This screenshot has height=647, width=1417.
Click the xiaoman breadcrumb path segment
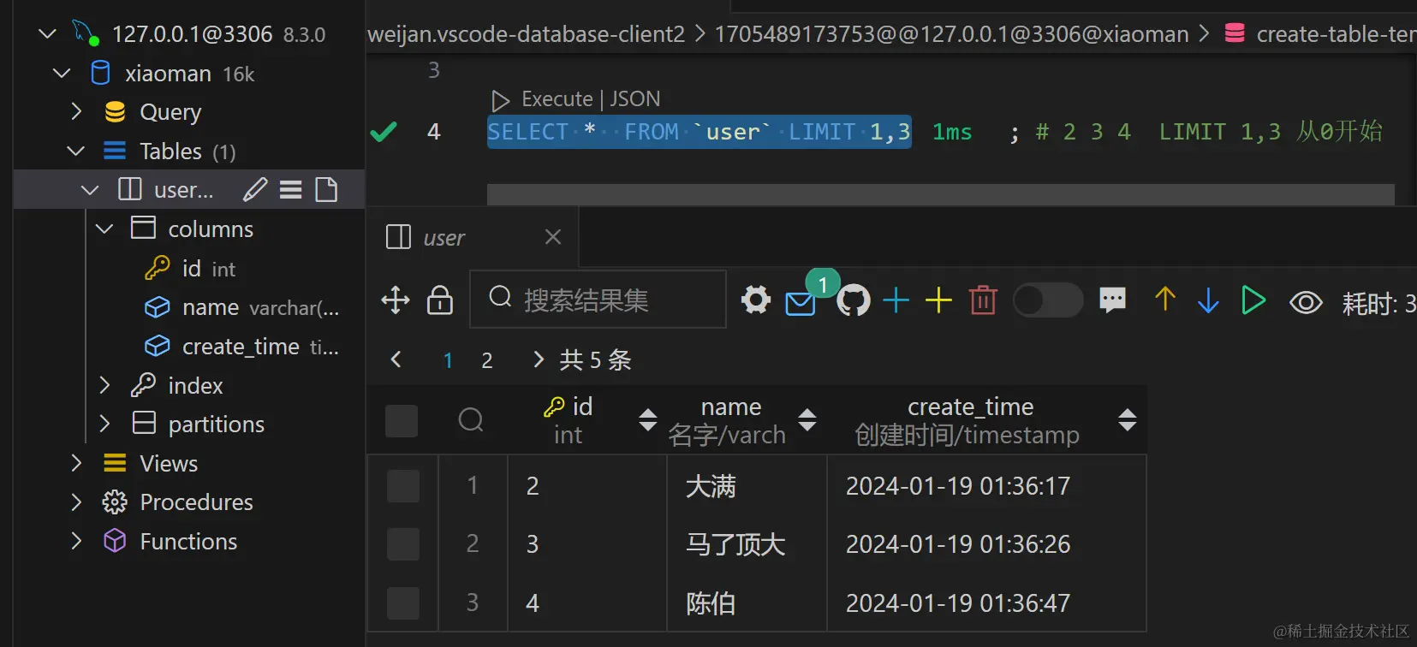[x=951, y=34]
